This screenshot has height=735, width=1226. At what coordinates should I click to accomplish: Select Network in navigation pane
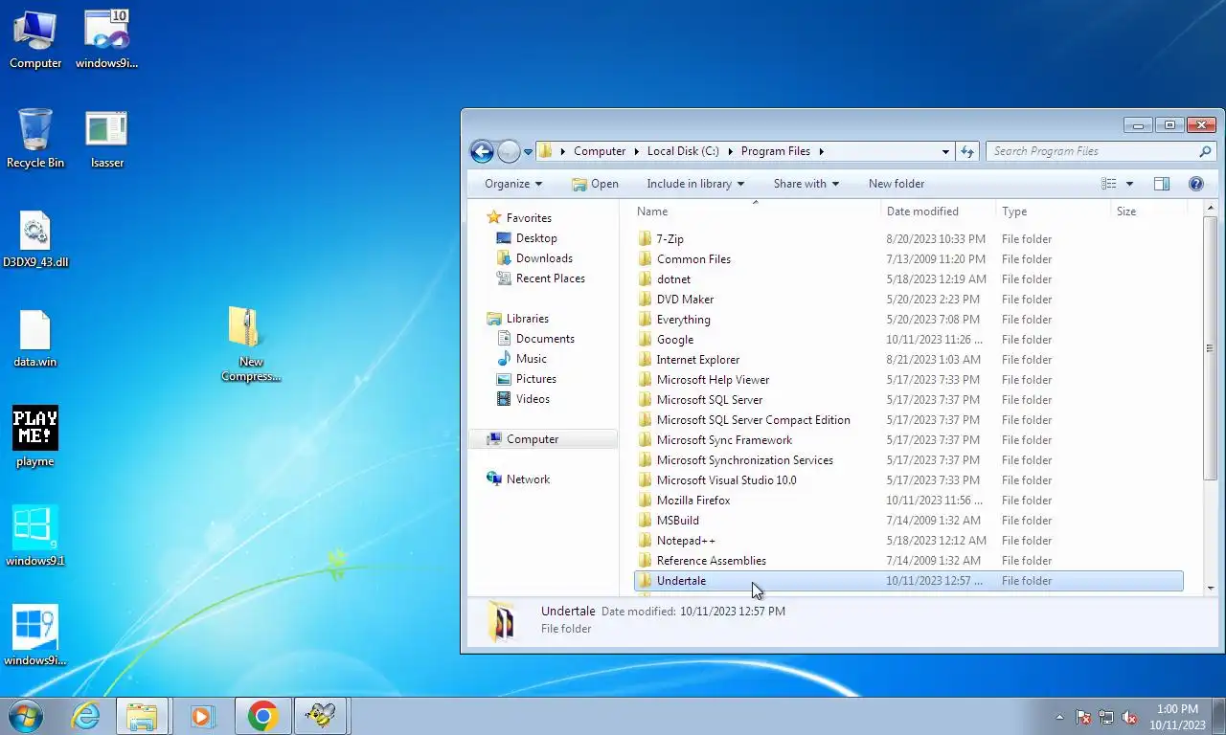[528, 479]
